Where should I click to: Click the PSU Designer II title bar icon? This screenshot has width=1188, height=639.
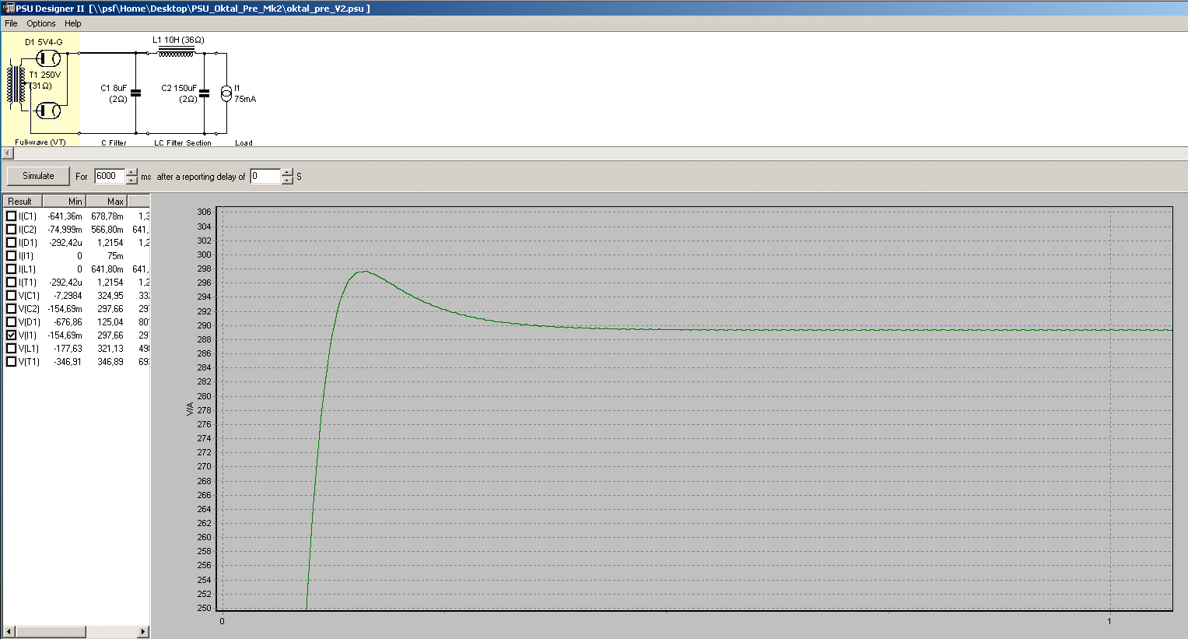click(9, 9)
